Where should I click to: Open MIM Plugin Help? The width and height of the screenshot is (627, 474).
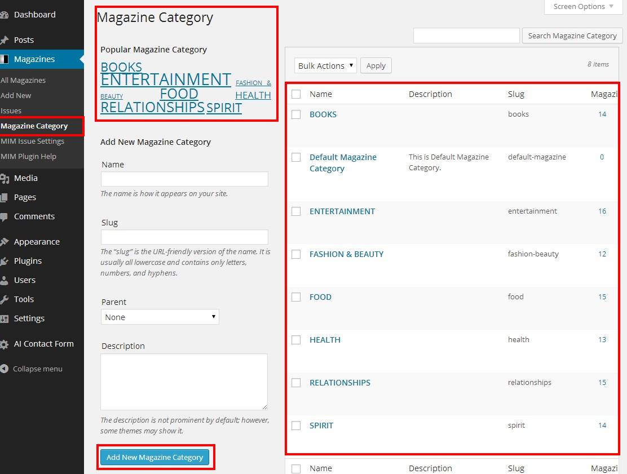point(28,156)
